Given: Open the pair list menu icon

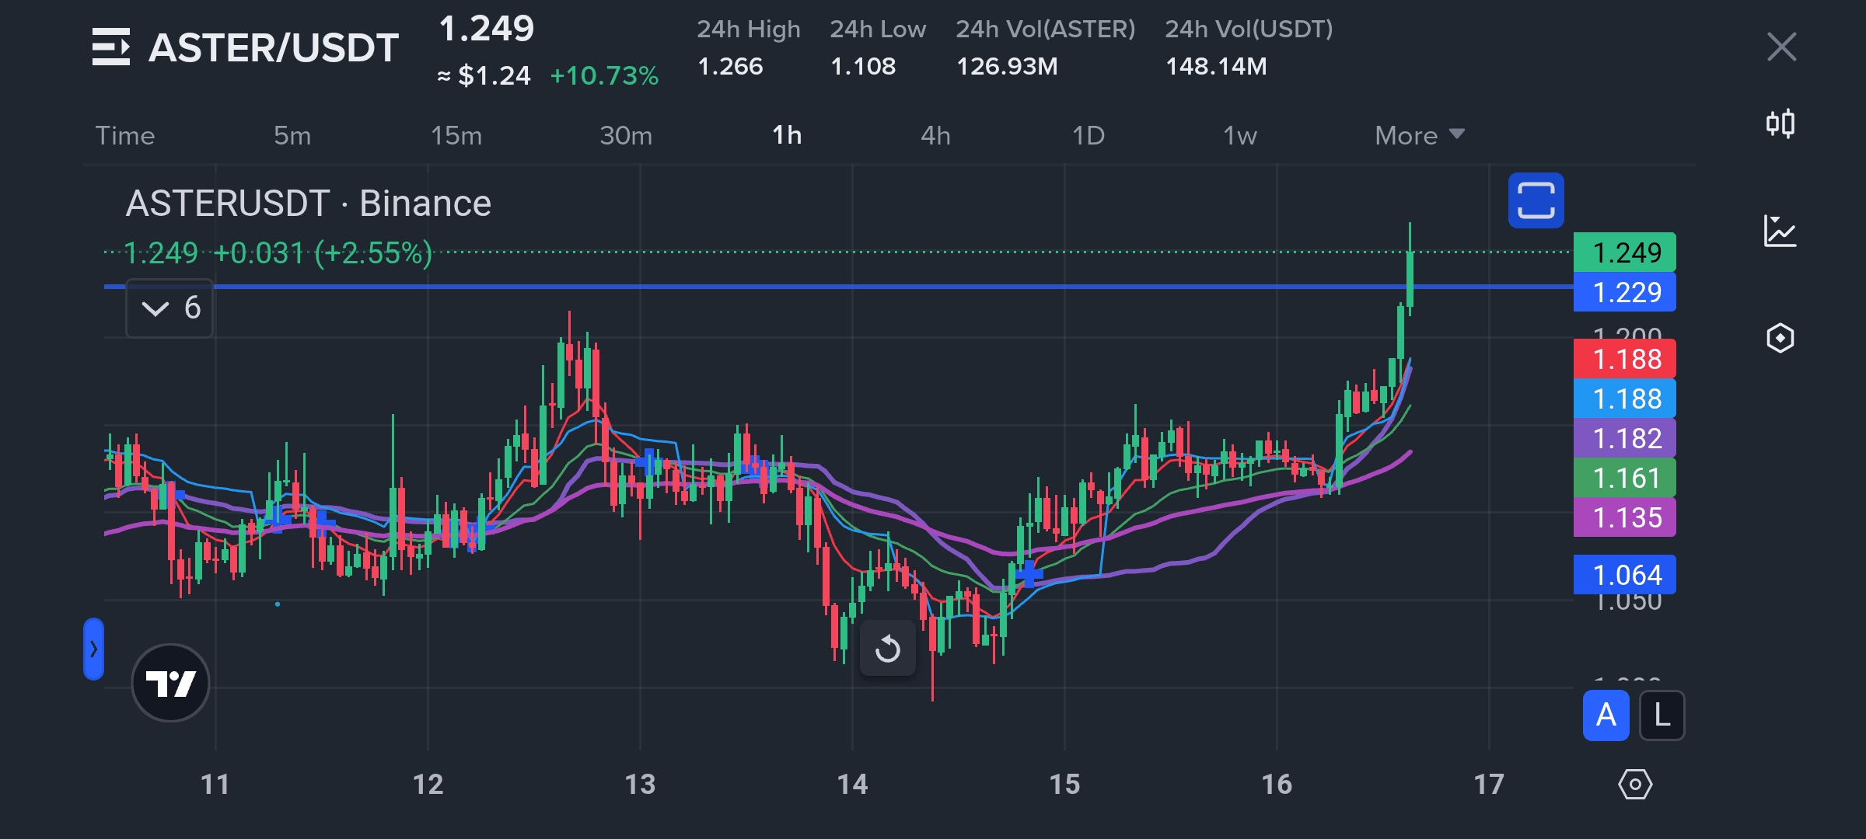Looking at the screenshot, I should click(110, 47).
